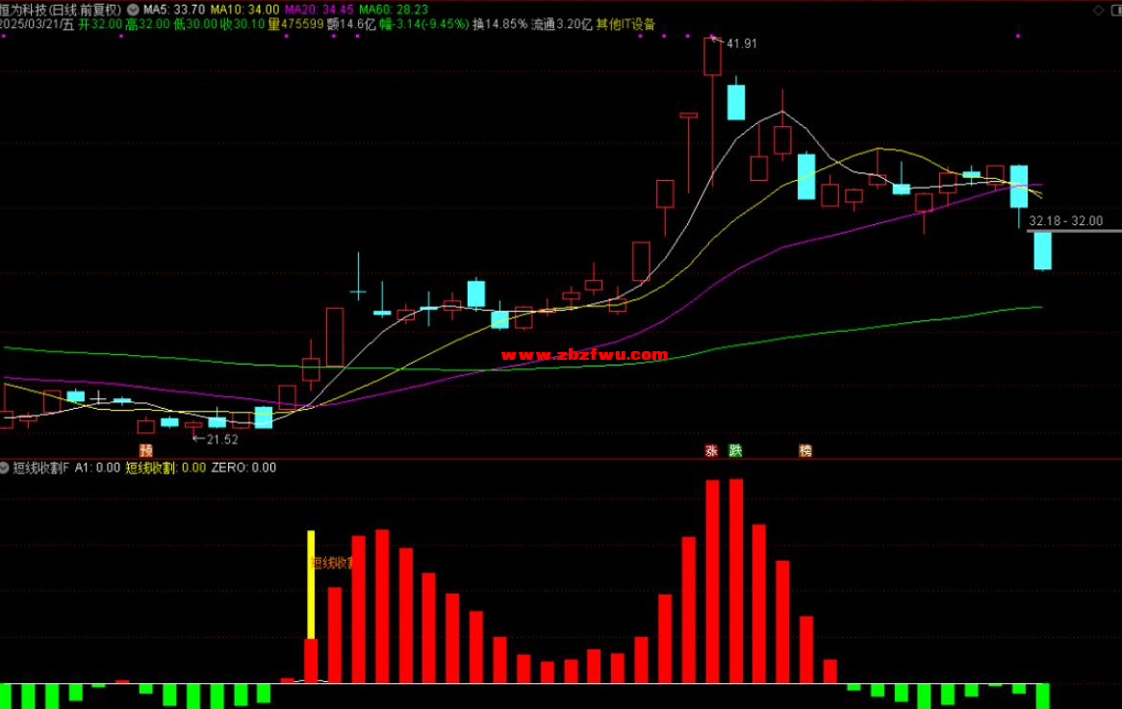This screenshot has height=709, width=1122.
Task: Select the 恒为科技(日线,前复权) chart title
Action: 61,10
